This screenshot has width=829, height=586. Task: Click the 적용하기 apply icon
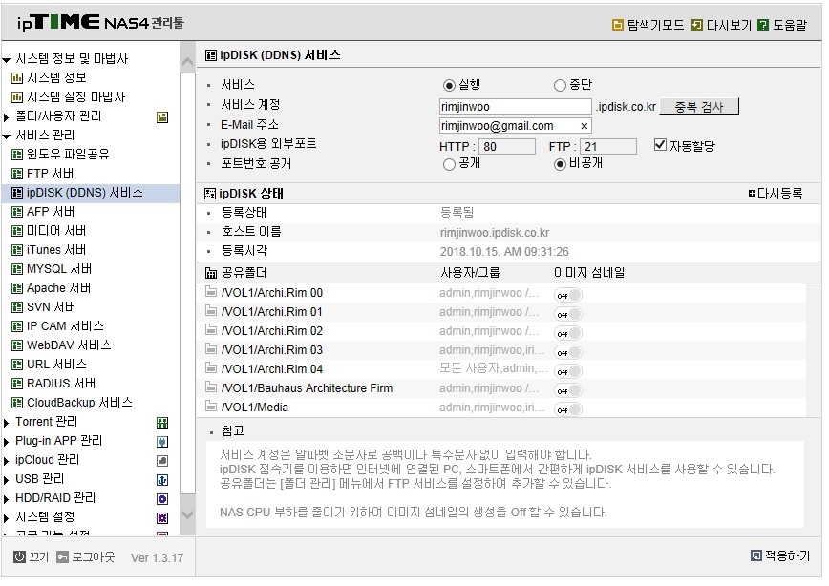tap(756, 555)
